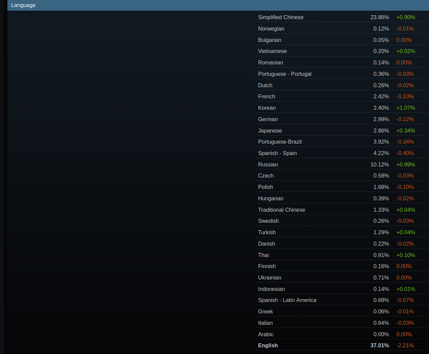This screenshot has height=354, width=429.
Task: Click the 'Greek' language label
Action: point(265,311)
